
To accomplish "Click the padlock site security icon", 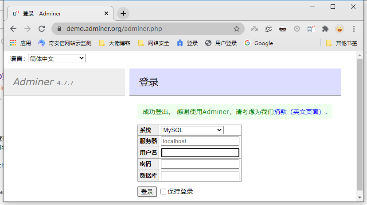I will click(59, 29).
